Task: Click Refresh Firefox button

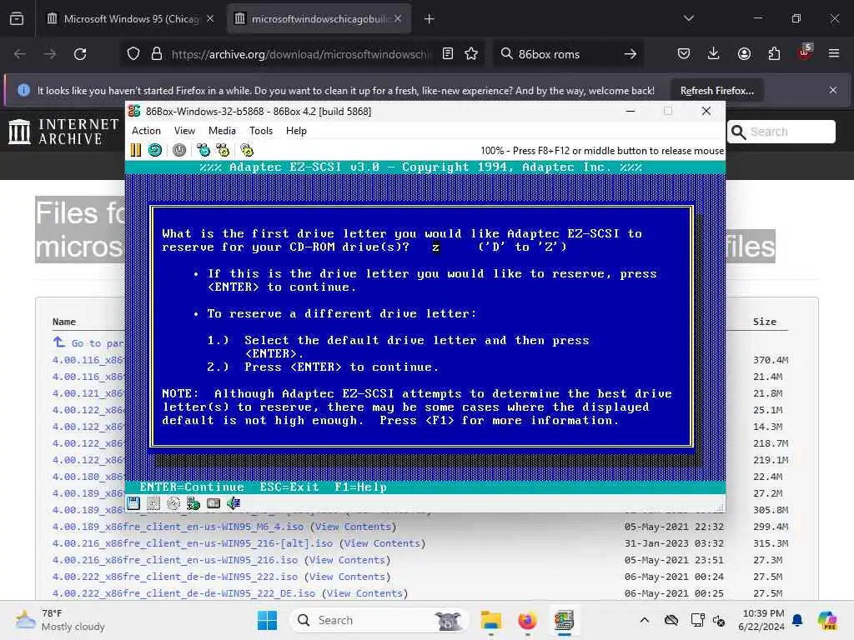Action: point(716,90)
